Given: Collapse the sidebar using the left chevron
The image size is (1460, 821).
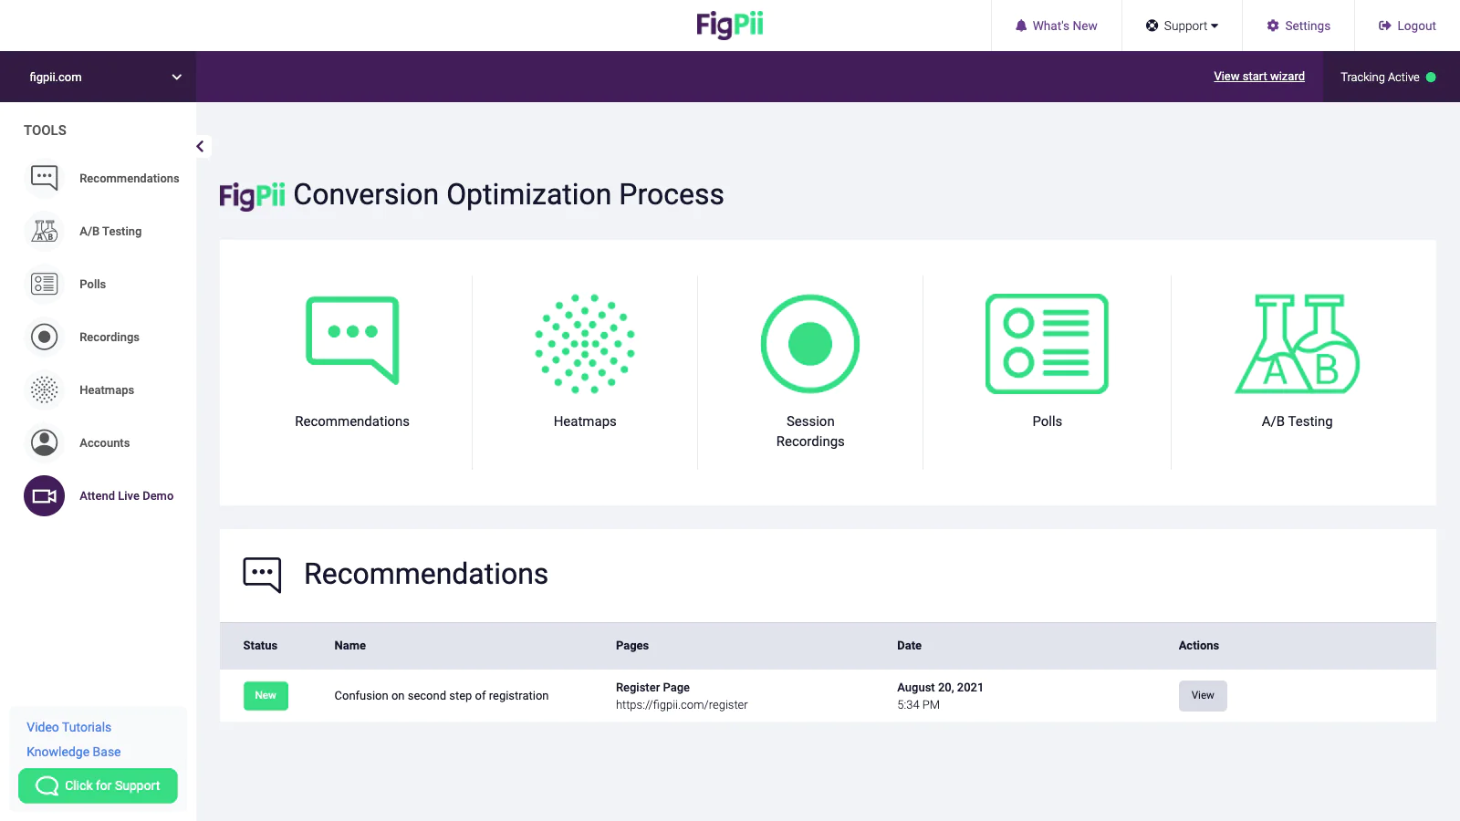Looking at the screenshot, I should pos(201,146).
